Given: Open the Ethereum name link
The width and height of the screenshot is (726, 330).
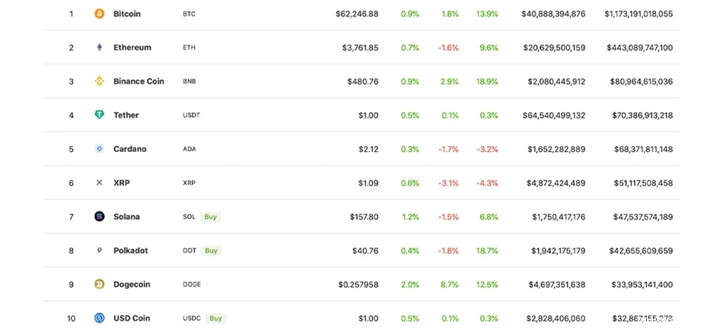Looking at the screenshot, I should (132, 48).
